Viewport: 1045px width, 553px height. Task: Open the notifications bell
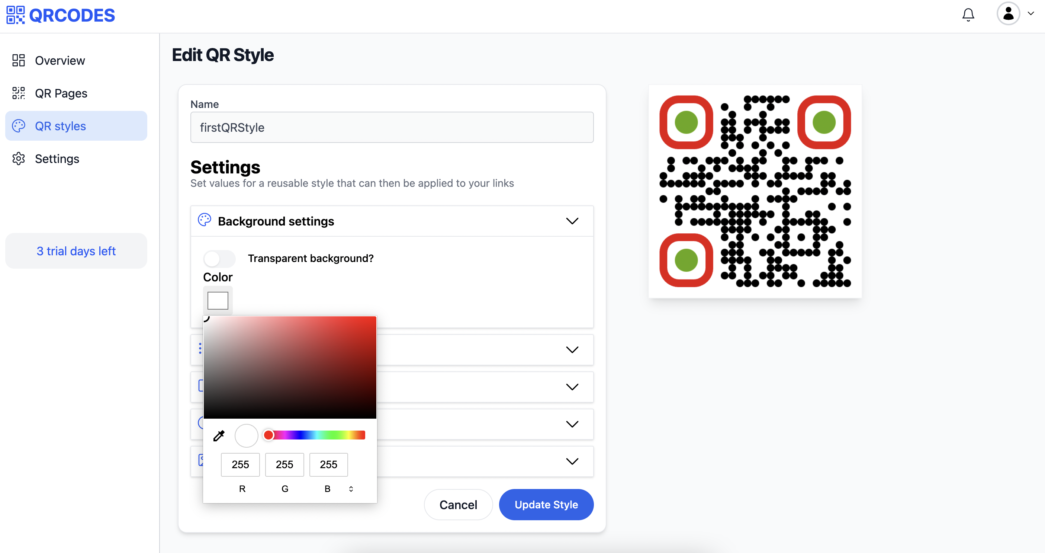969,14
